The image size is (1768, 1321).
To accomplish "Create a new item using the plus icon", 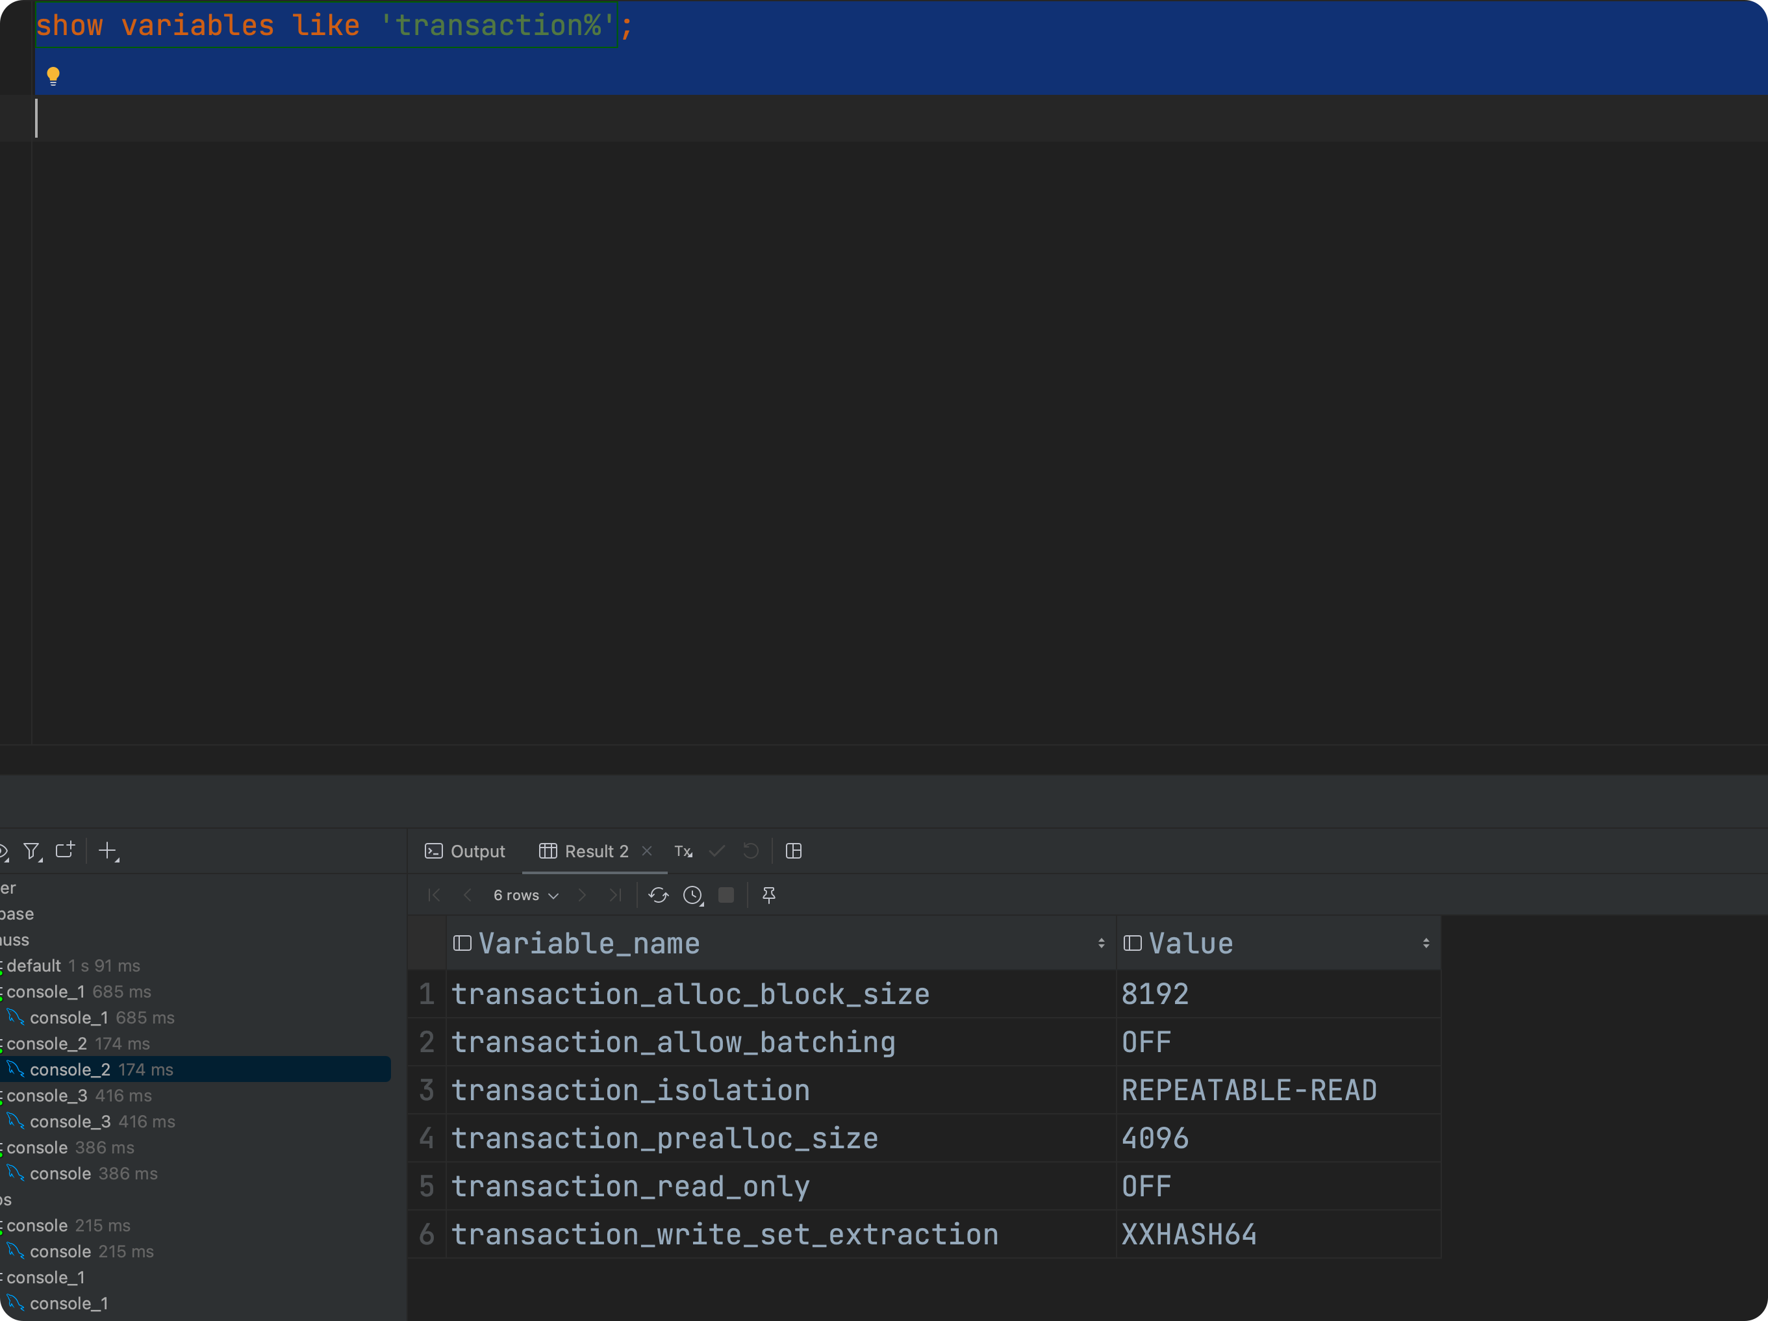I will tap(108, 851).
